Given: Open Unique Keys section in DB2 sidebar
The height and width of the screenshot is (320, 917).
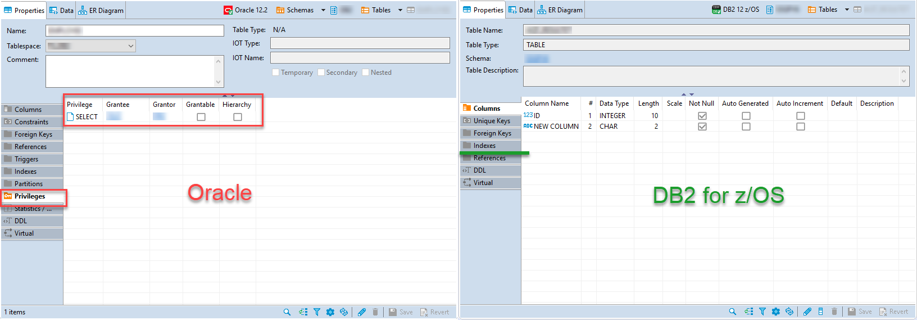Looking at the screenshot, I should pyautogui.click(x=491, y=121).
